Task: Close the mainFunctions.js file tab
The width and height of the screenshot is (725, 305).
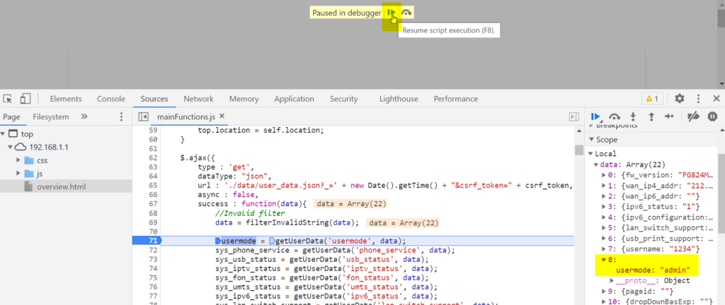Action: pyautogui.click(x=222, y=116)
